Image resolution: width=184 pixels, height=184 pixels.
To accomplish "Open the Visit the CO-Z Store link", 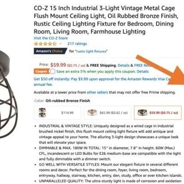I will pyautogui.click(x=51, y=38).
